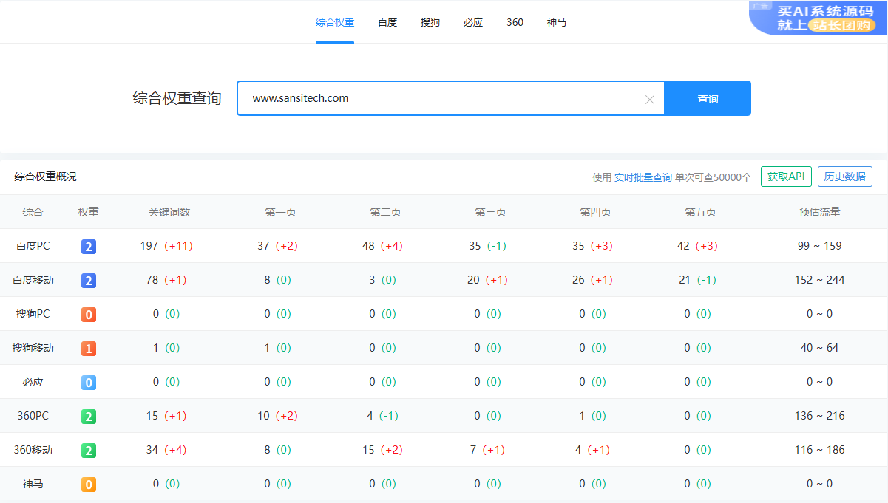The image size is (888, 503).
Task: Open 历史数据 history data
Action: 845,177
